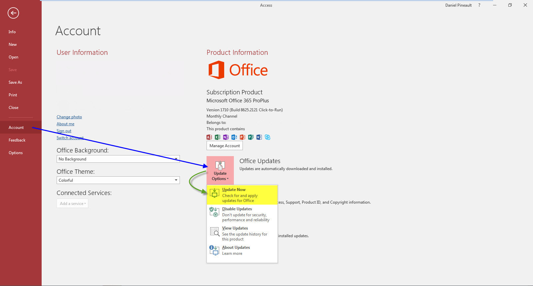
Task: Click the Change photo link
Action: [69, 117]
